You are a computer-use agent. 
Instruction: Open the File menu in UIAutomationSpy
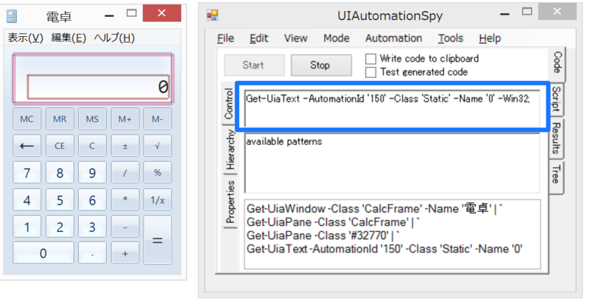[225, 38]
